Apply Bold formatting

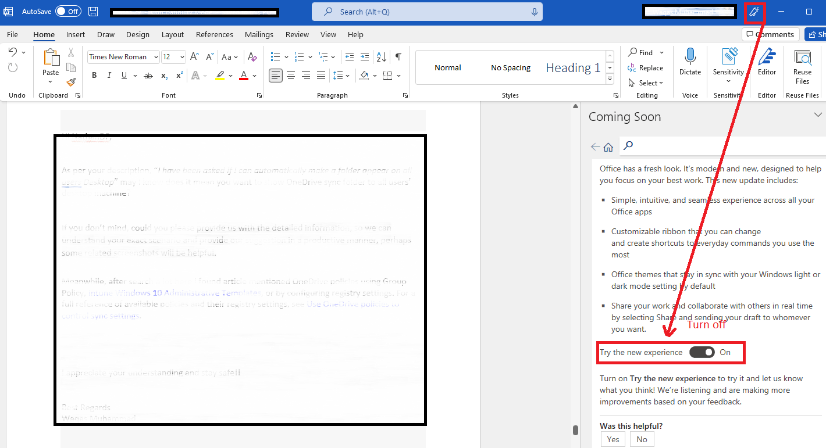coord(94,76)
